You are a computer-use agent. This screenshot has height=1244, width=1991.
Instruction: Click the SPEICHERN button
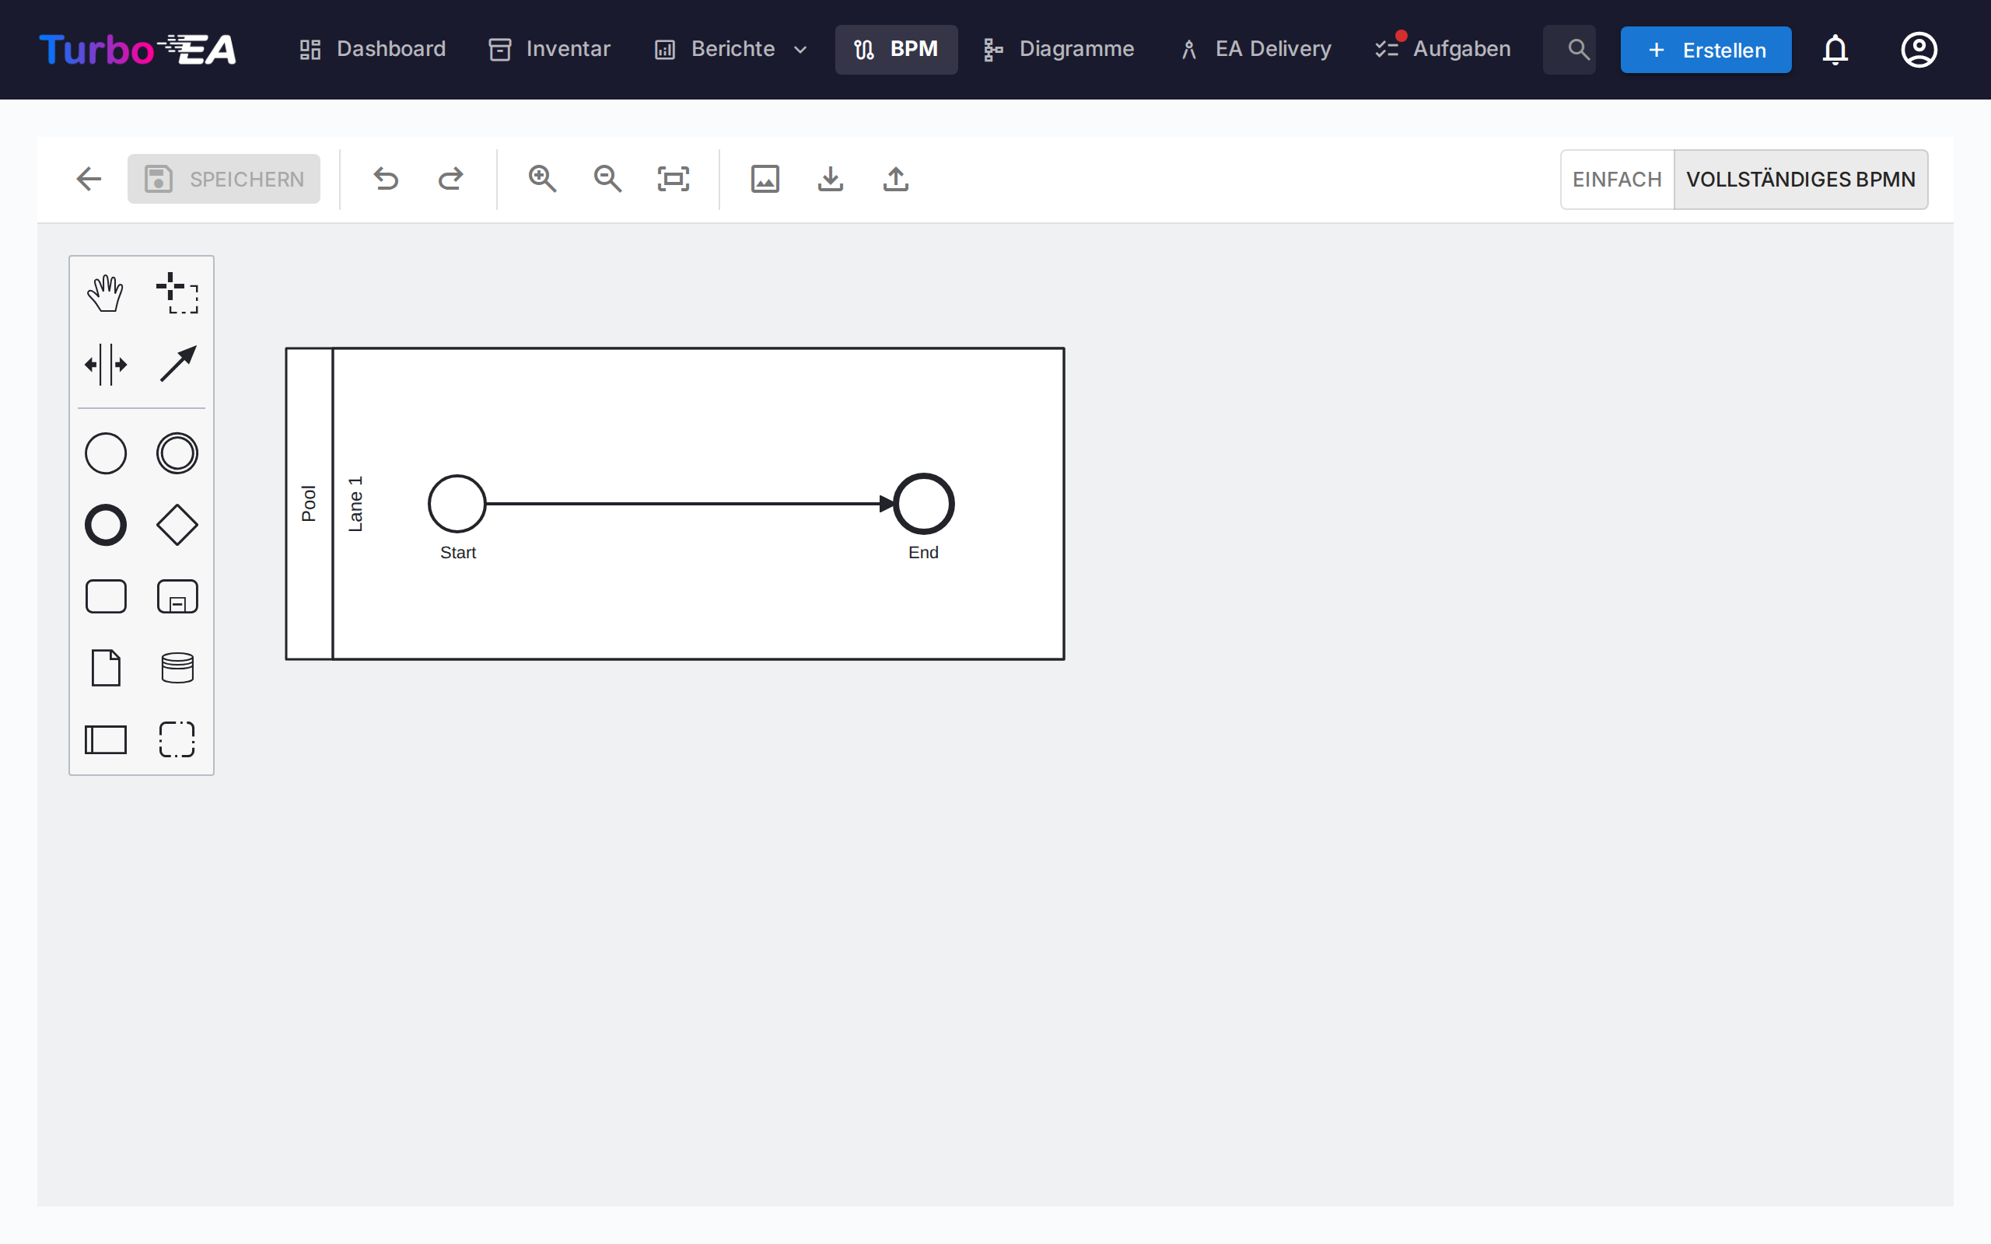pyautogui.click(x=224, y=179)
